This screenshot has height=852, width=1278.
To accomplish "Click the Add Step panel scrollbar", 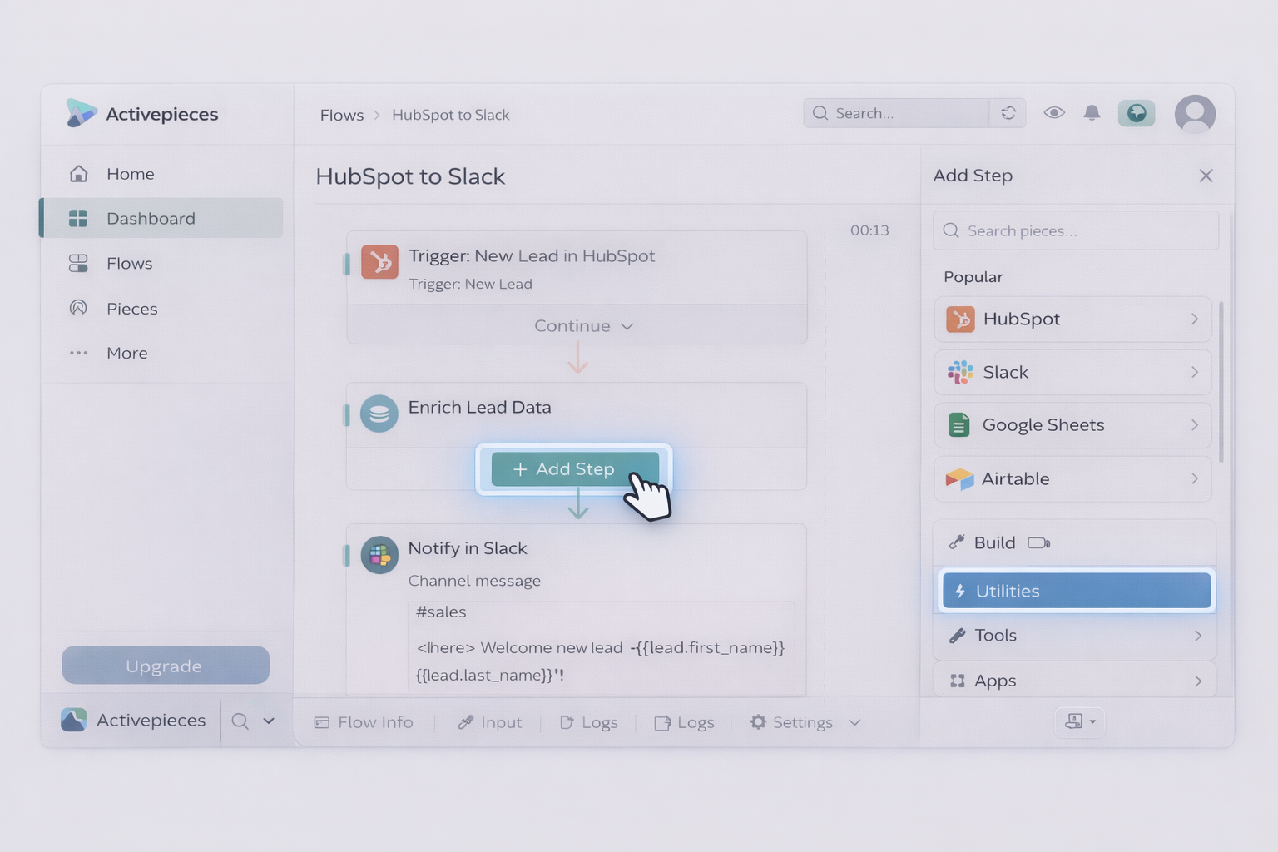I will pyautogui.click(x=1221, y=382).
